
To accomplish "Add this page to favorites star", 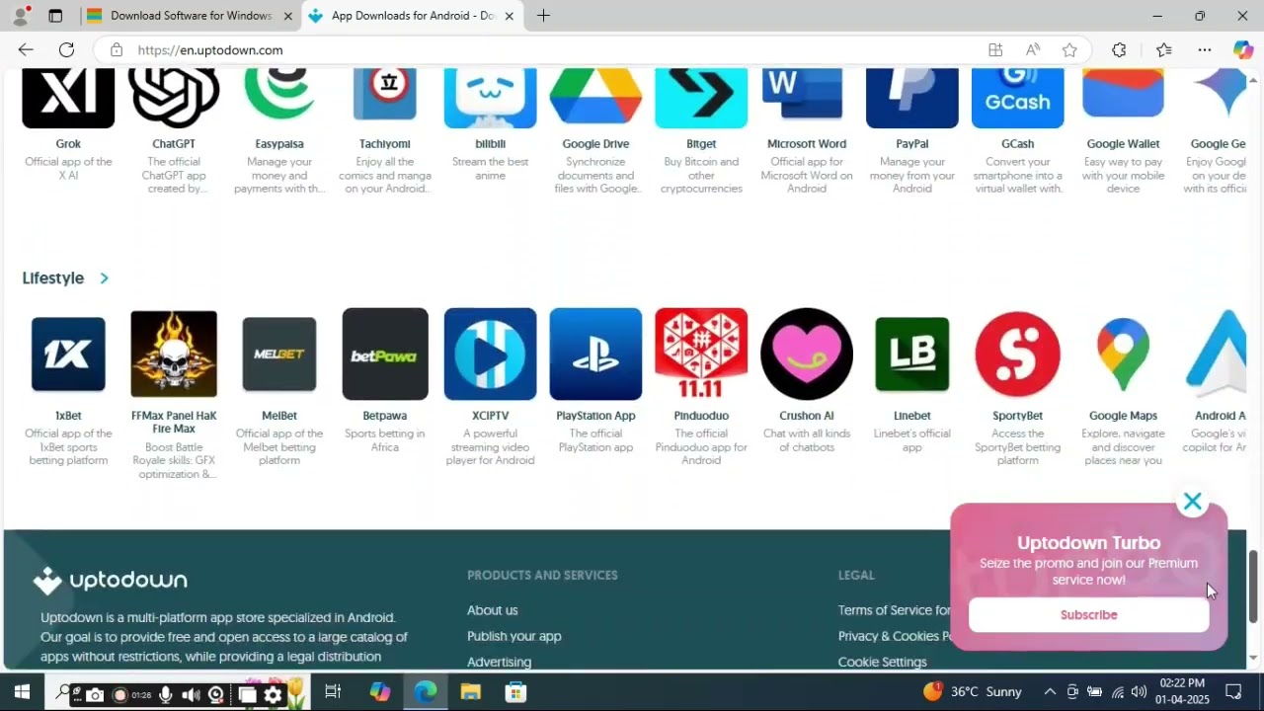I will point(1069,49).
